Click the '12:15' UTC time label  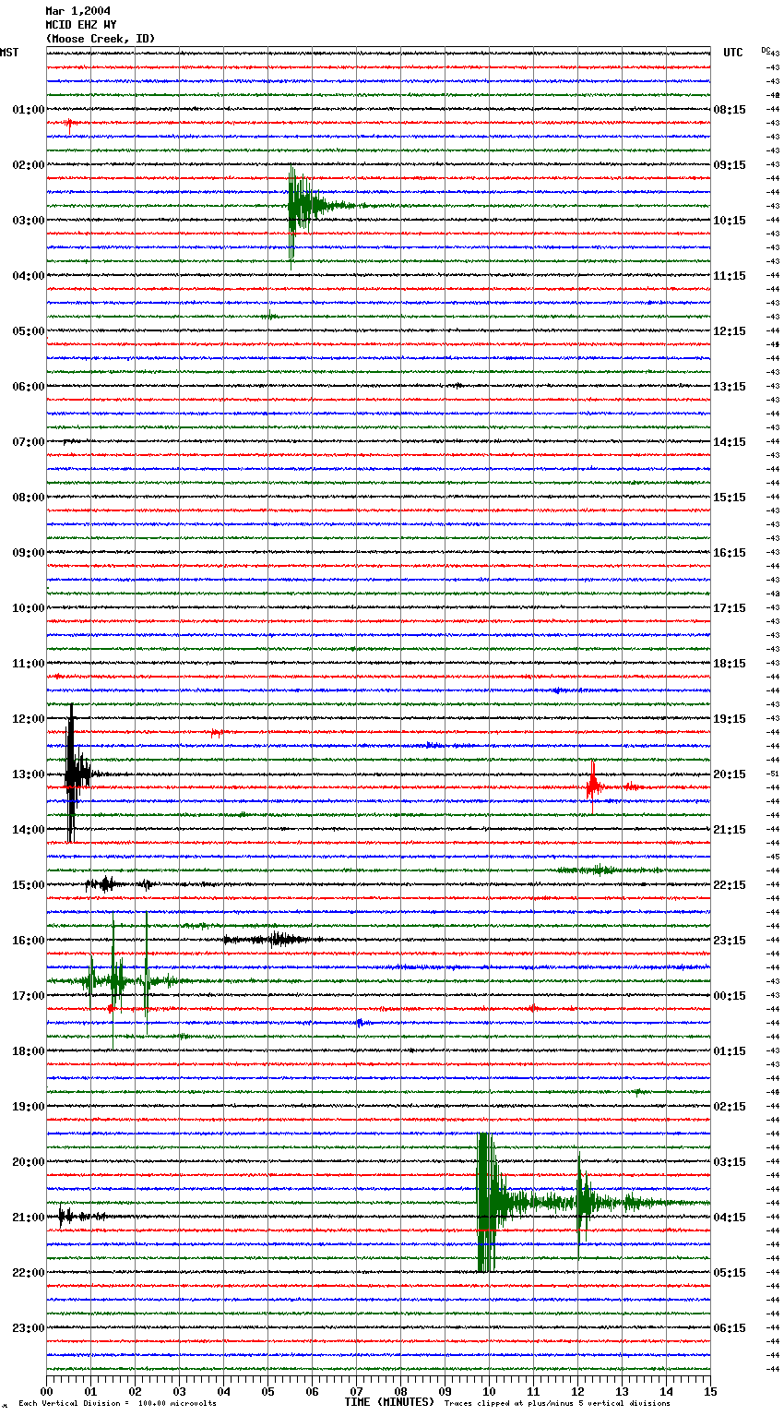click(730, 331)
